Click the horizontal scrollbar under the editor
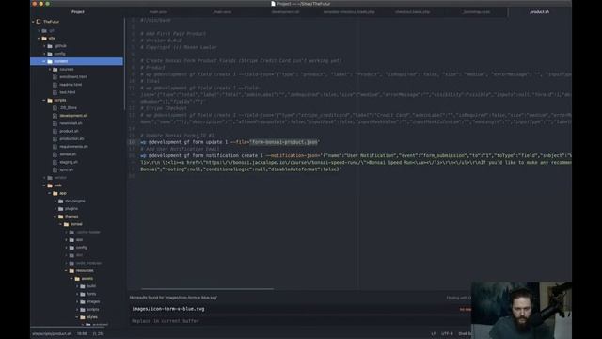The image size is (602, 339). [x=207, y=289]
